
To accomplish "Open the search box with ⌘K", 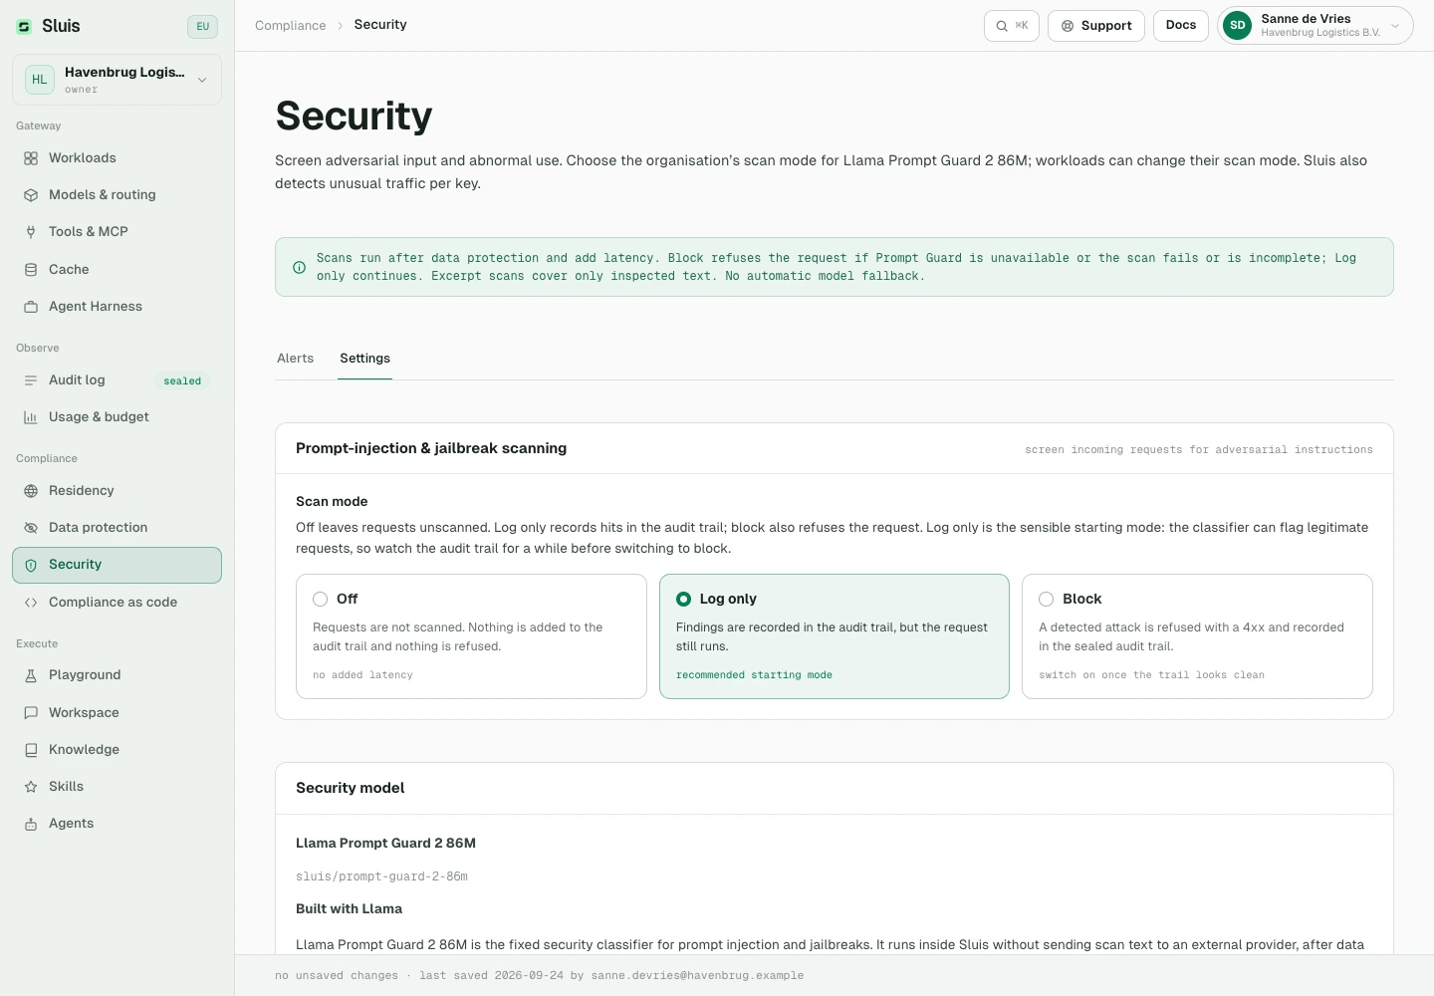I will (1012, 26).
